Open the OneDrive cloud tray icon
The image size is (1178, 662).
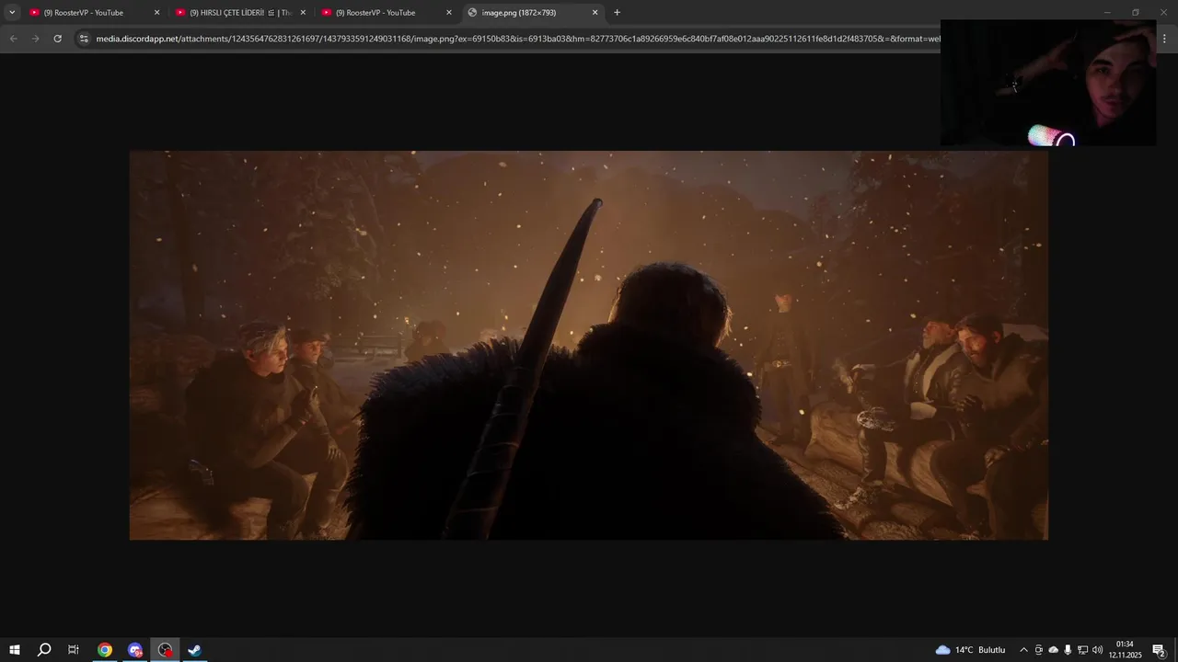coord(1054,650)
